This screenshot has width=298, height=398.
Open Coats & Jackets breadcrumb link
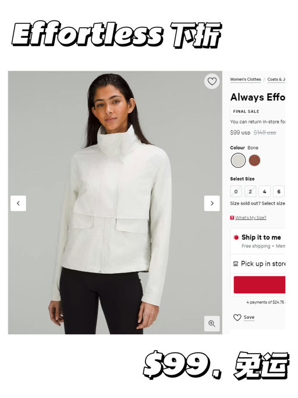tap(276, 79)
